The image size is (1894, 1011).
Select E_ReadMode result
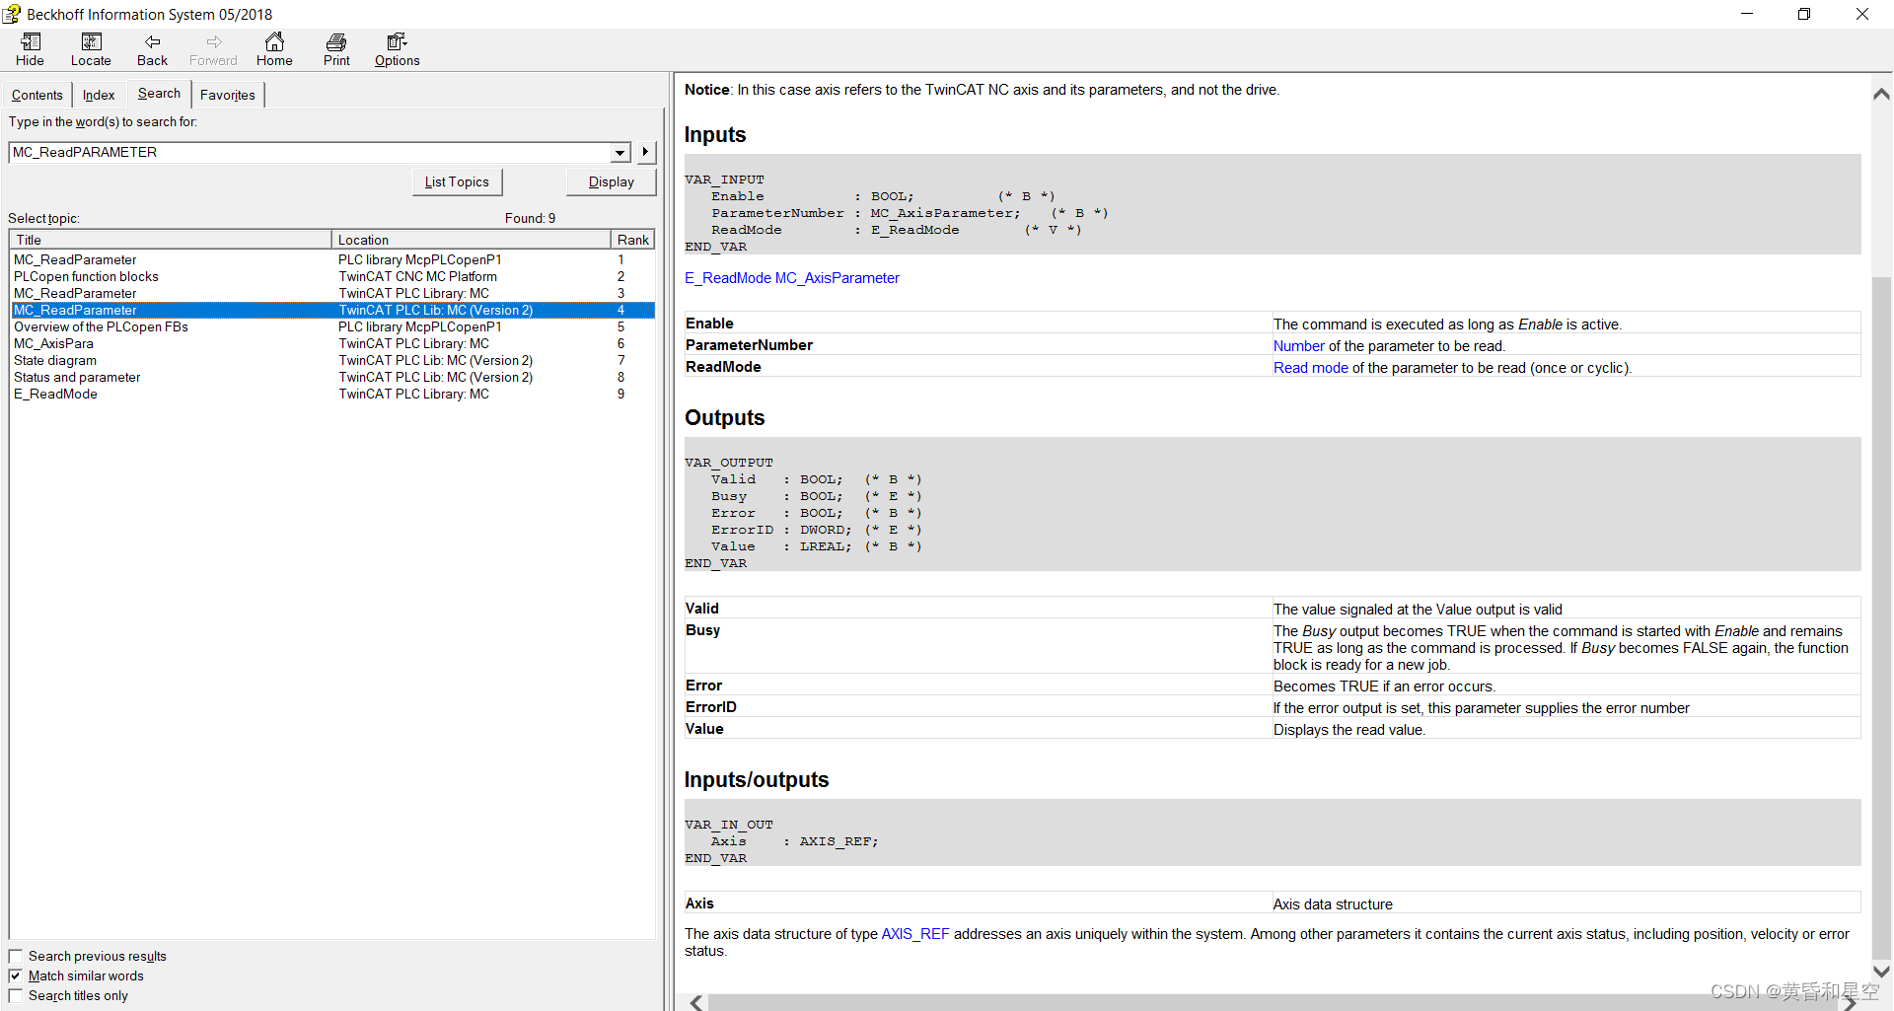point(331,395)
